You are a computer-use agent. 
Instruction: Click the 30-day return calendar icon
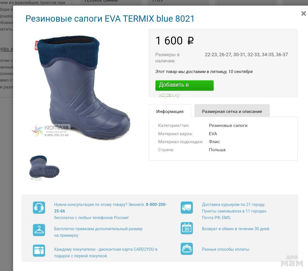(x=187, y=228)
